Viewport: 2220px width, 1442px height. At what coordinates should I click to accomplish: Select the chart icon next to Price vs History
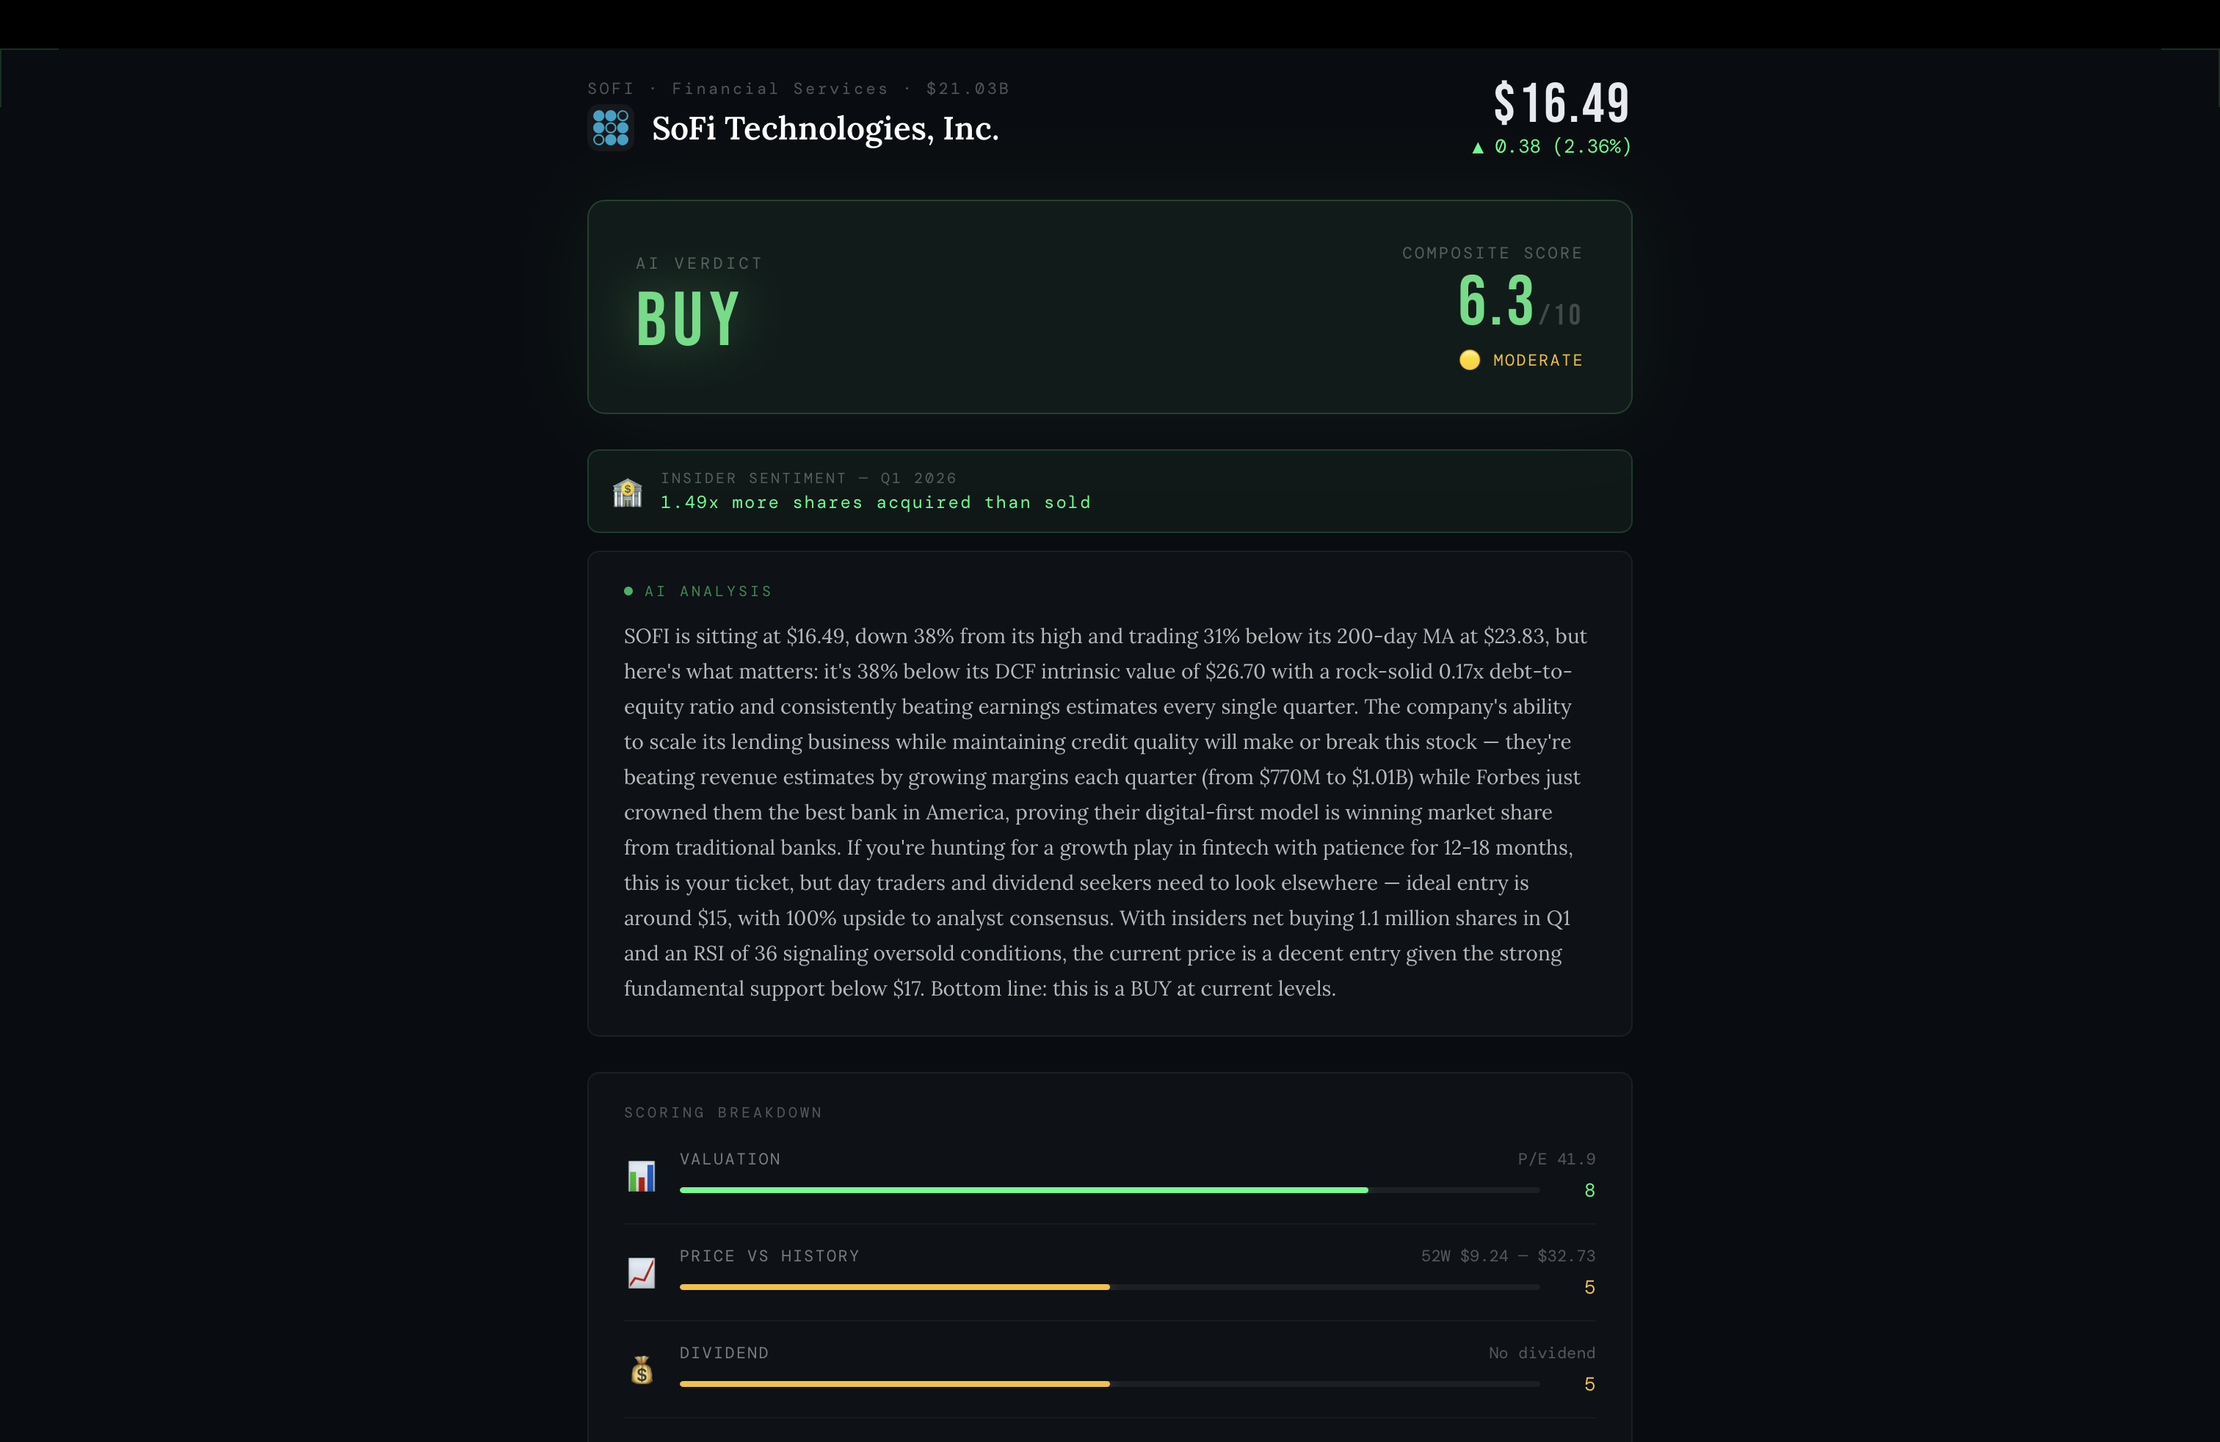642,1272
